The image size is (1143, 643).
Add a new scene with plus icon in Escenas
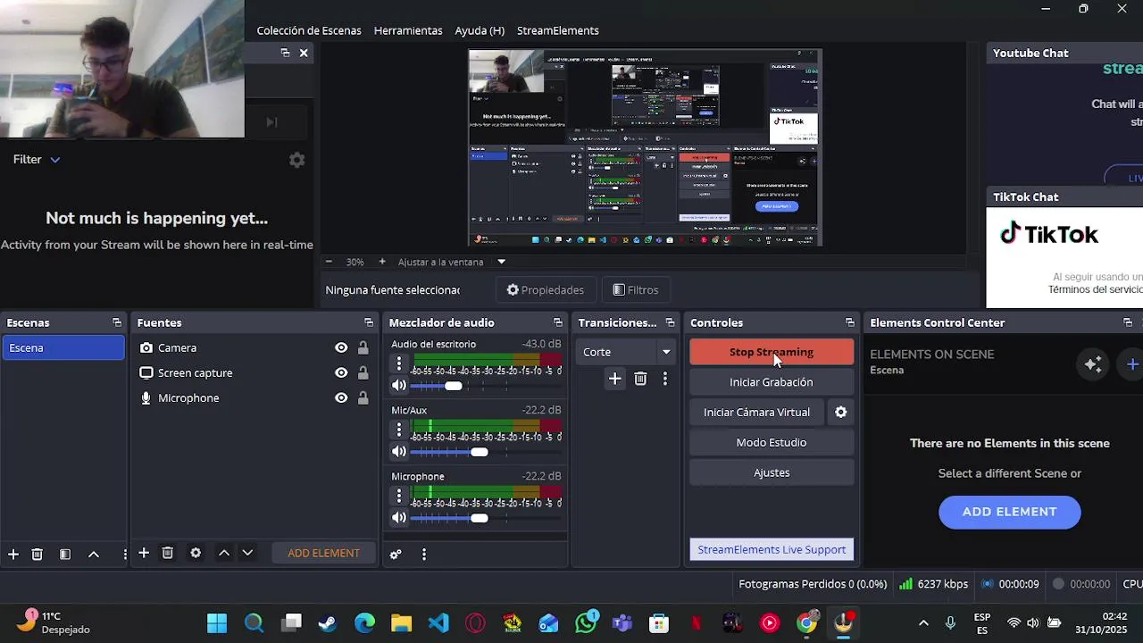click(13, 555)
